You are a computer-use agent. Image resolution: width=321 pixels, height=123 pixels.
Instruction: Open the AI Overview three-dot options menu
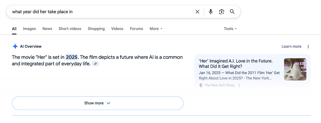click(x=308, y=47)
